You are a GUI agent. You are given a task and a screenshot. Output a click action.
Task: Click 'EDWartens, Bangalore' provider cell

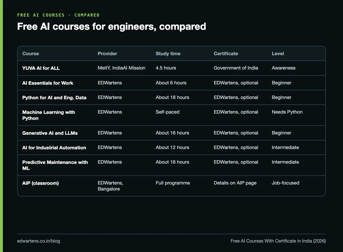(110, 186)
